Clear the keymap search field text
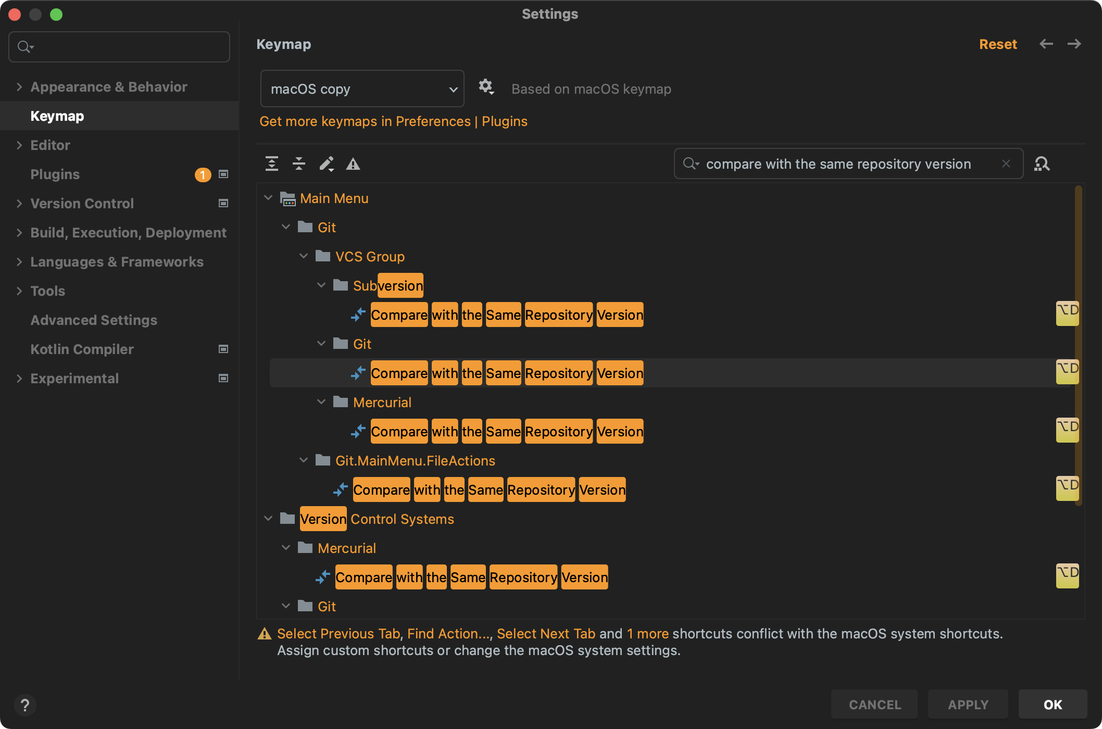 [1006, 164]
